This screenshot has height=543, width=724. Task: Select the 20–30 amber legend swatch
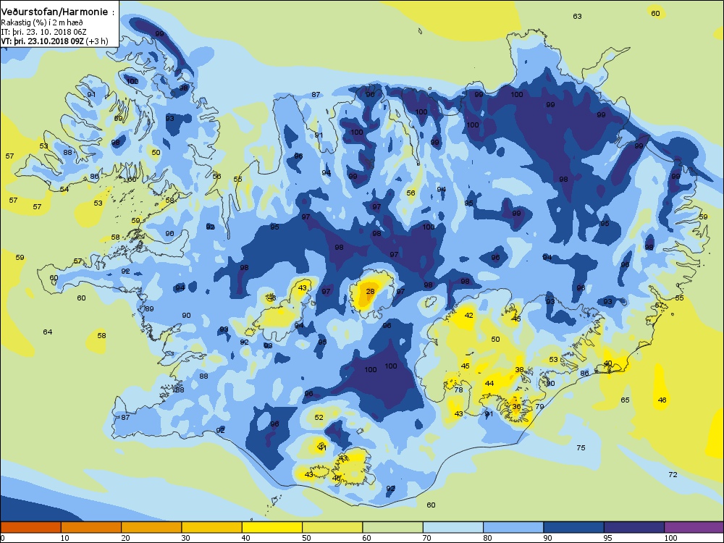coord(151,527)
